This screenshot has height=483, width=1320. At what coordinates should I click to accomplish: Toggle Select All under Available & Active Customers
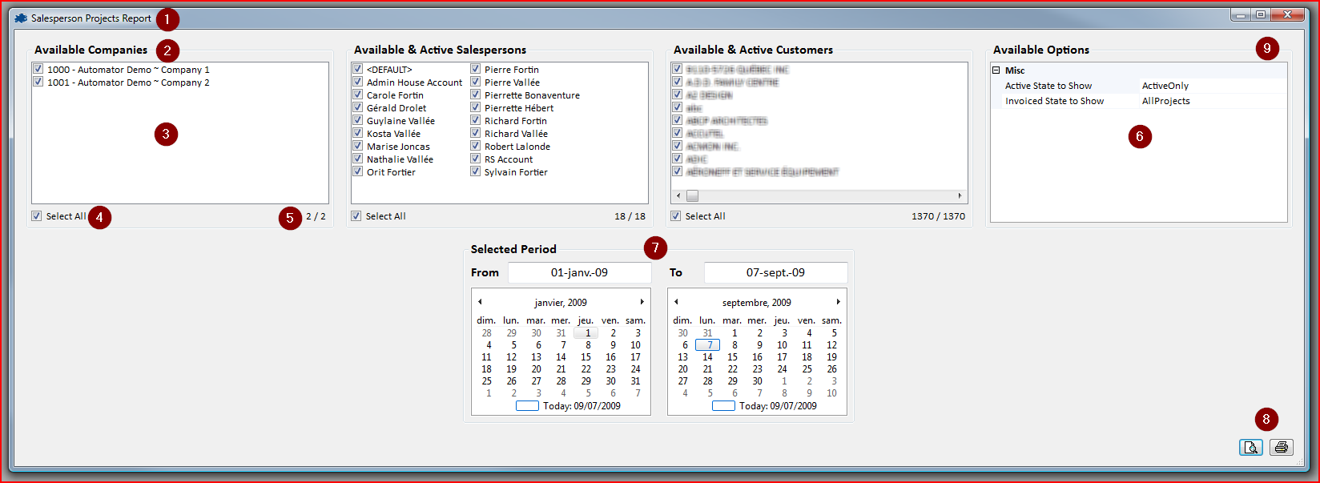676,216
